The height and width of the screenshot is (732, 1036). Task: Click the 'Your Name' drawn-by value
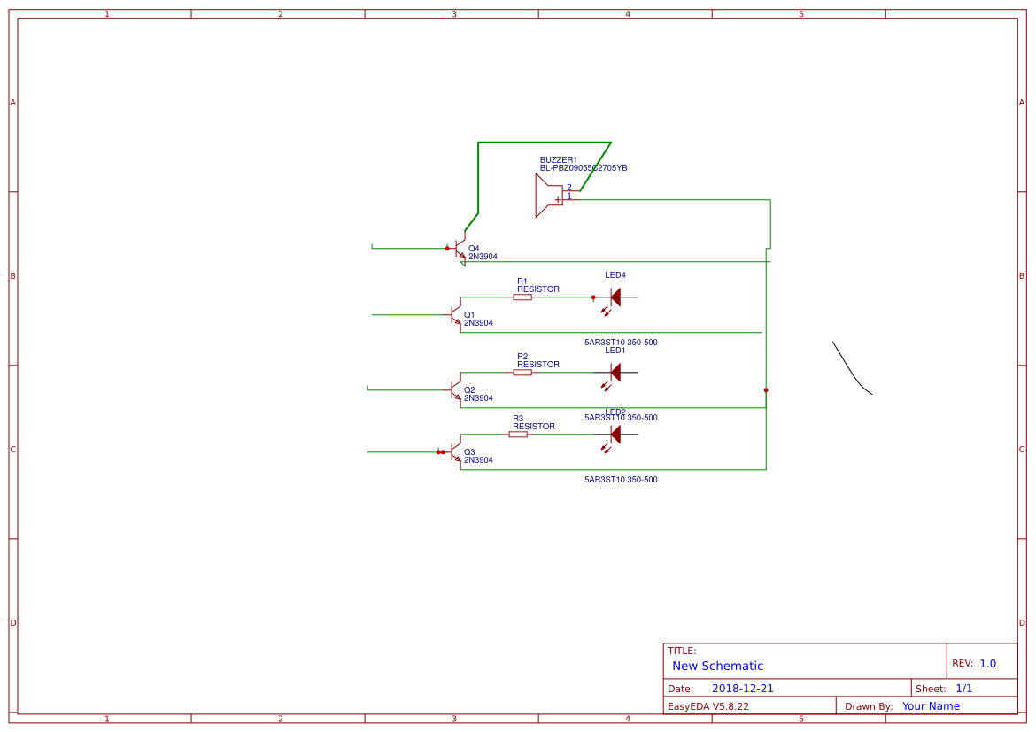point(931,706)
